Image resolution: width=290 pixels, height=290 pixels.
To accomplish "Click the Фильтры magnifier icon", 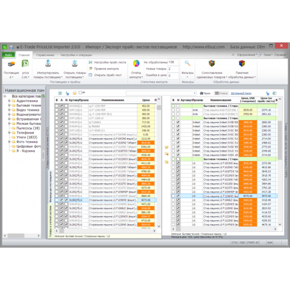I will pyautogui.click(x=188, y=64).
